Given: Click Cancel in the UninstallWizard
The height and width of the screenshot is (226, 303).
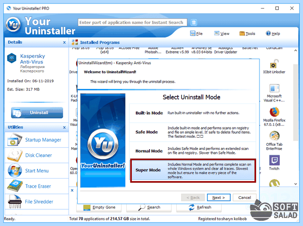Looking at the screenshot, I should click(x=244, y=197).
